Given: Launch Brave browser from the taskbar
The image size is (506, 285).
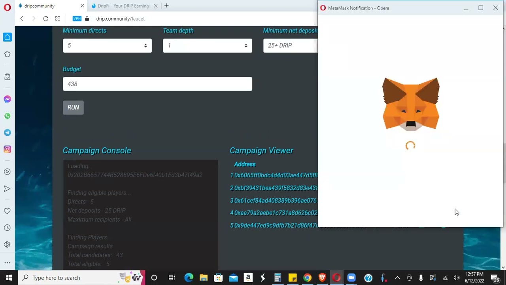Looking at the screenshot, I should point(322,277).
